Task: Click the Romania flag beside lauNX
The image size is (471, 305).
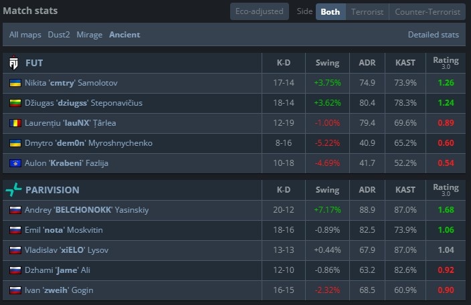Action: coord(15,123)
